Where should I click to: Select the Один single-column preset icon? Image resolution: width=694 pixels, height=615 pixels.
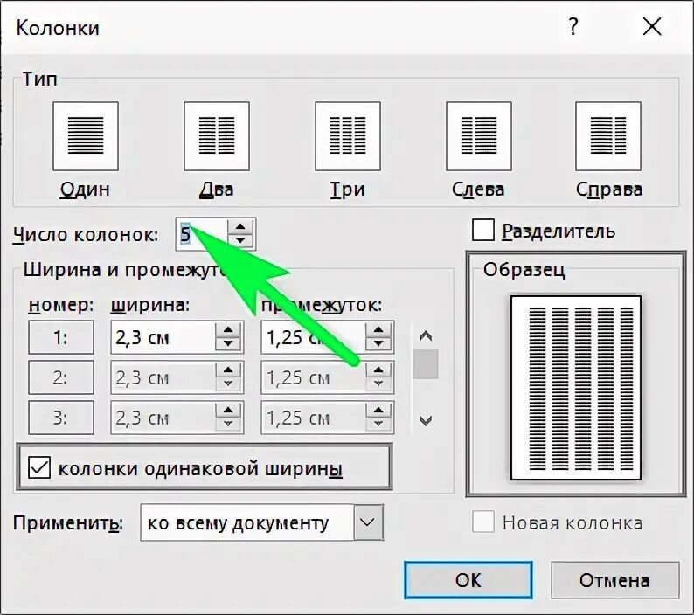point(86,136)
